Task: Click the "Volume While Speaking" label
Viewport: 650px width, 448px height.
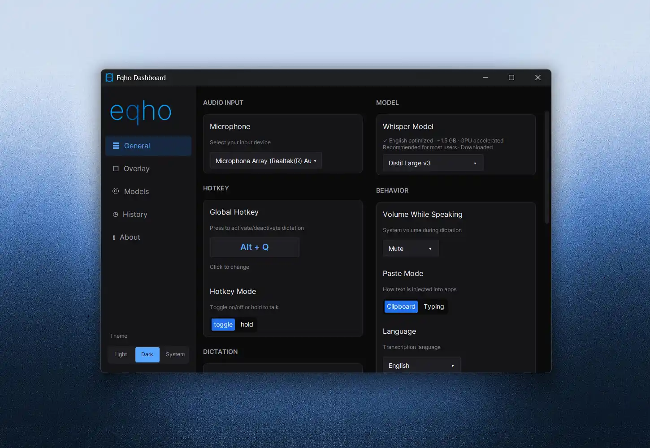Action: [423, 214]
